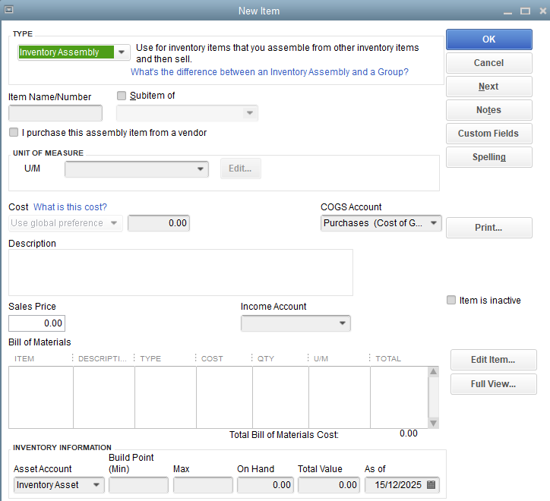Click the calendar icon beside As of date
550x501 pixels.
(431, 485)
